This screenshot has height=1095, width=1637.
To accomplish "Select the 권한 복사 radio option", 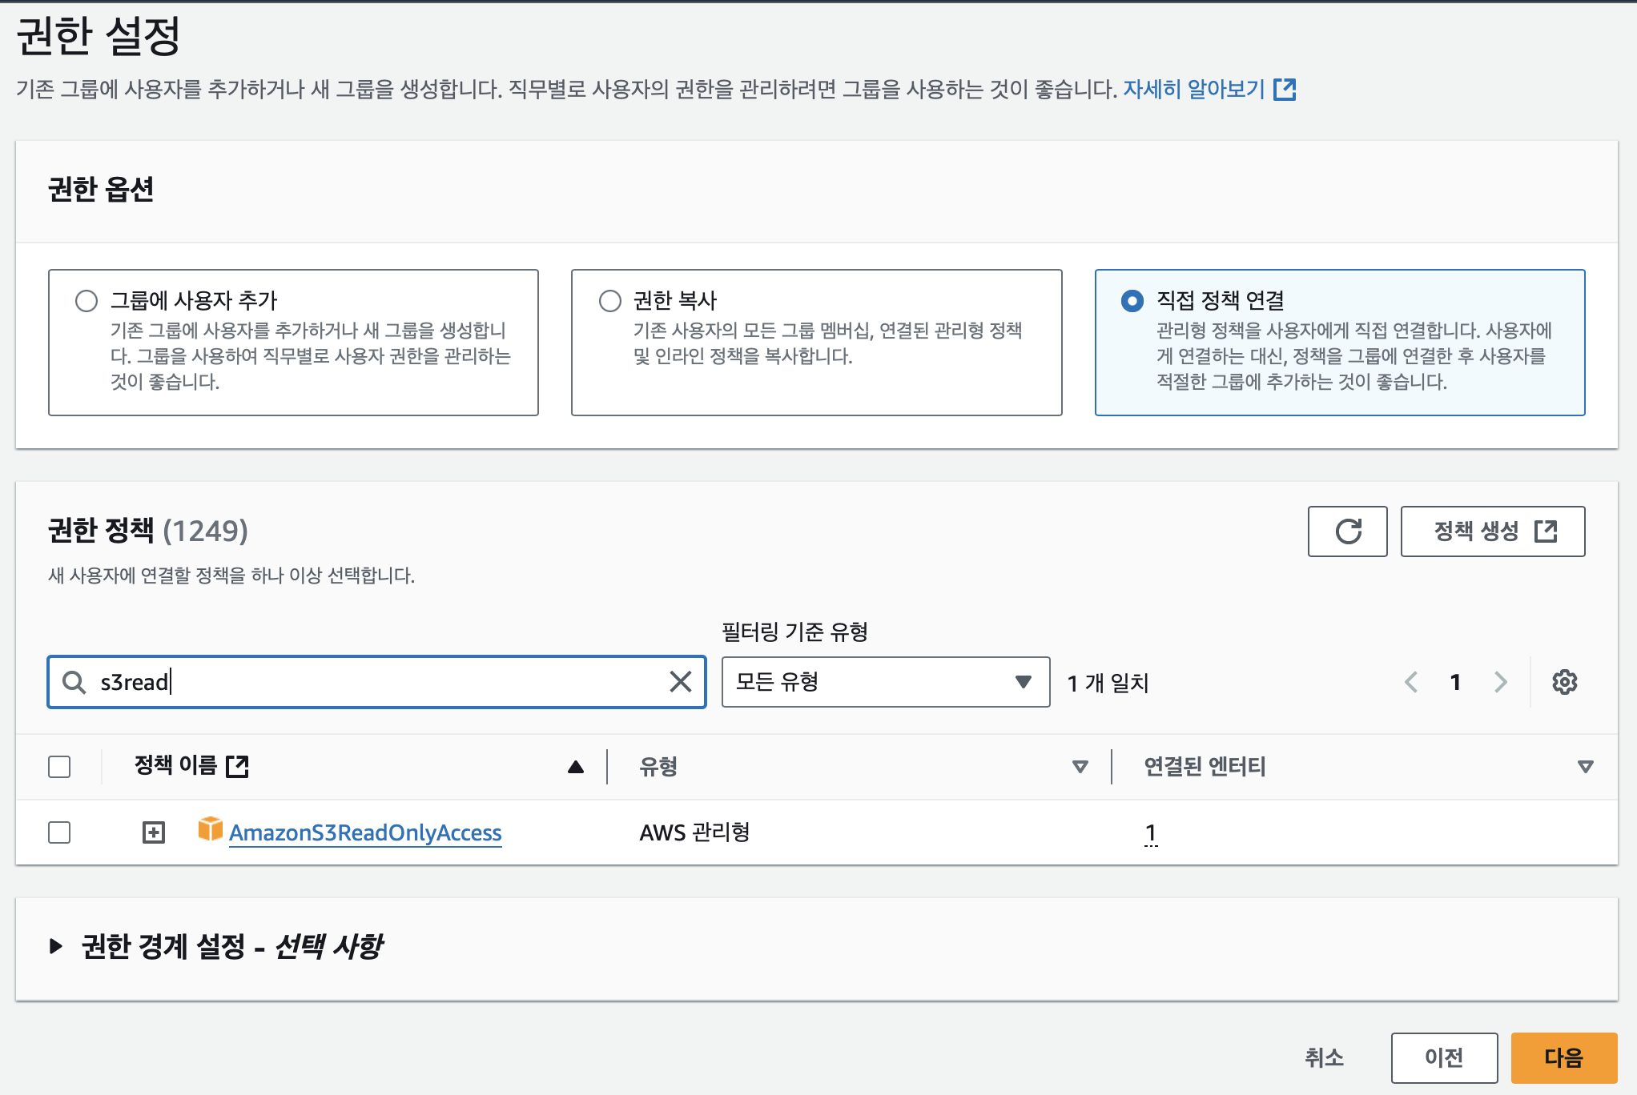I will [x=610, y=301].
